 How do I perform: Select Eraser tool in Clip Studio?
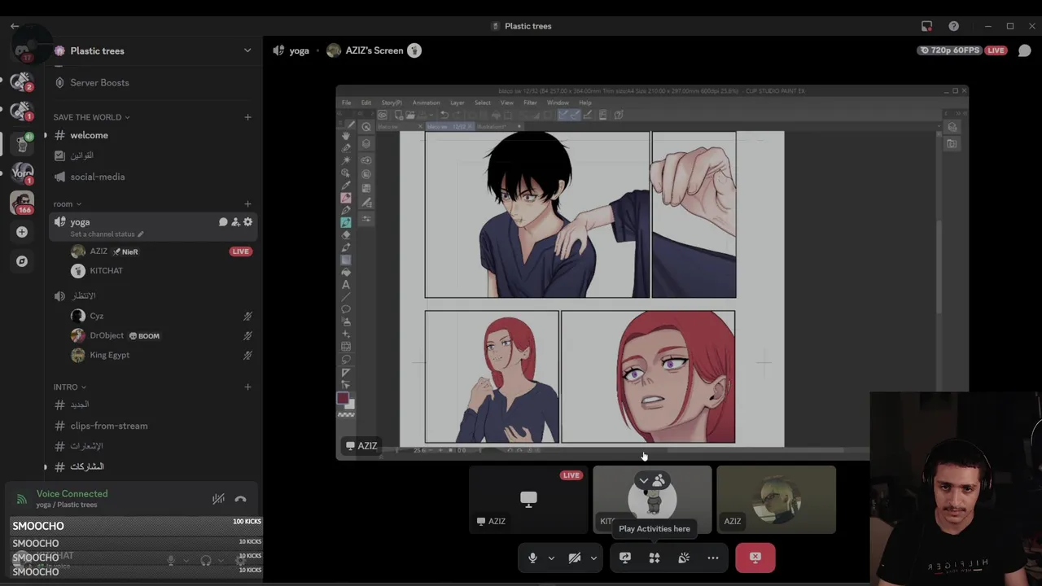346,234
